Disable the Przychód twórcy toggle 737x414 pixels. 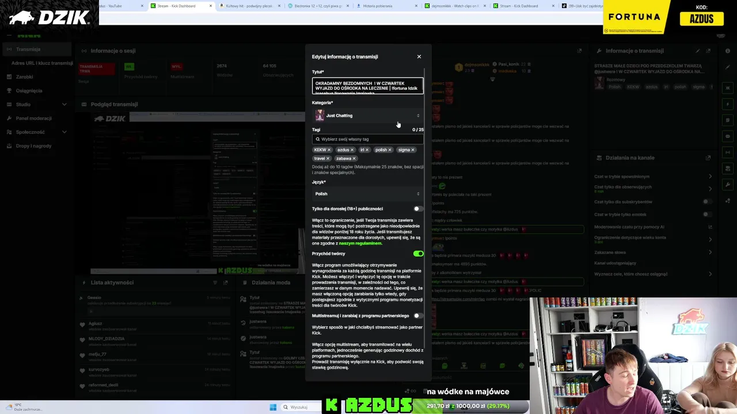(x=418, y=254)
